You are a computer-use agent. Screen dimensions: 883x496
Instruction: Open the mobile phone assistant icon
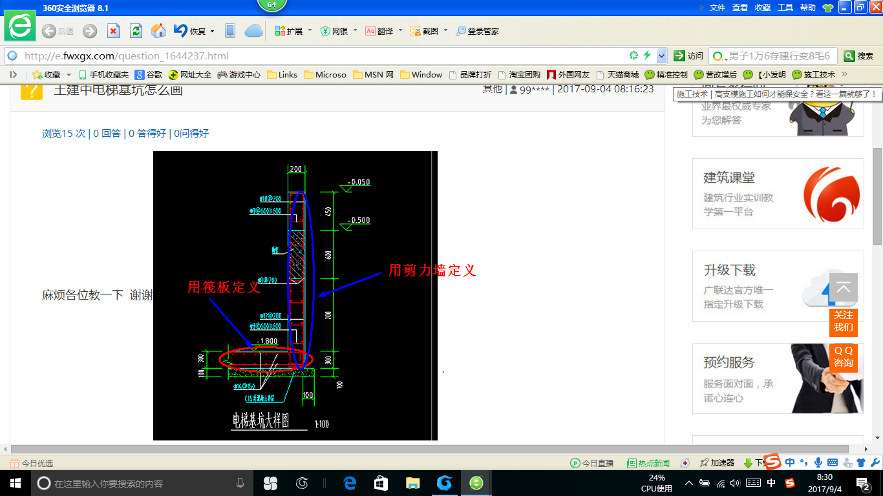229,31
